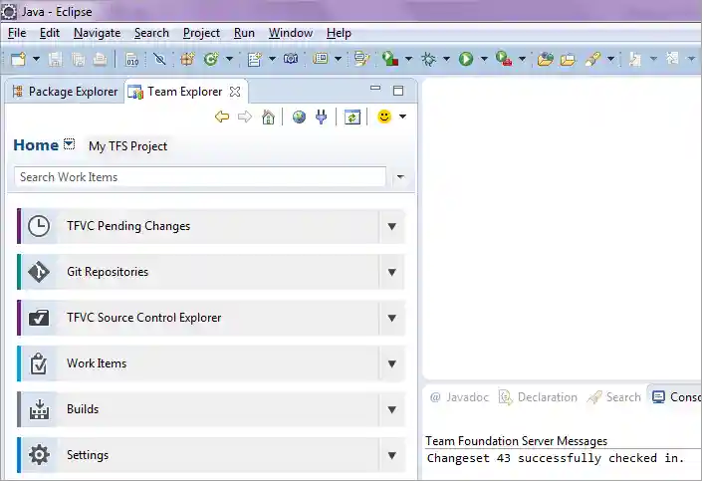Open Coverage launch dropdown arrow
Viewport: 702px width, 481px height.
(408, 59)
